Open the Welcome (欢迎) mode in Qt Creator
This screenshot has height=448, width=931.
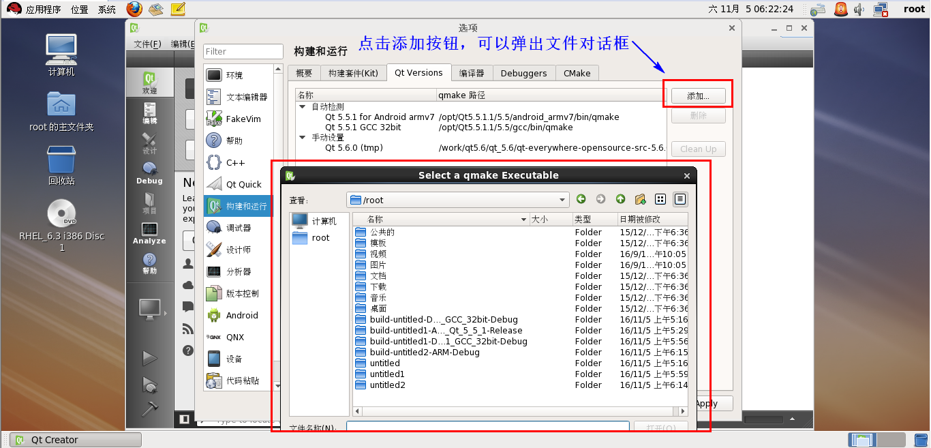pyautogui.click(x=149, y=83)
